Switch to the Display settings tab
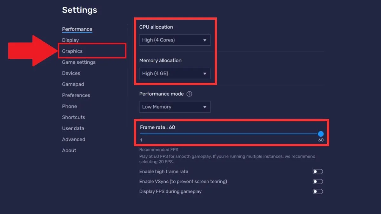The width and height of the screenshot is (381, 214). (x=70, y=40)
